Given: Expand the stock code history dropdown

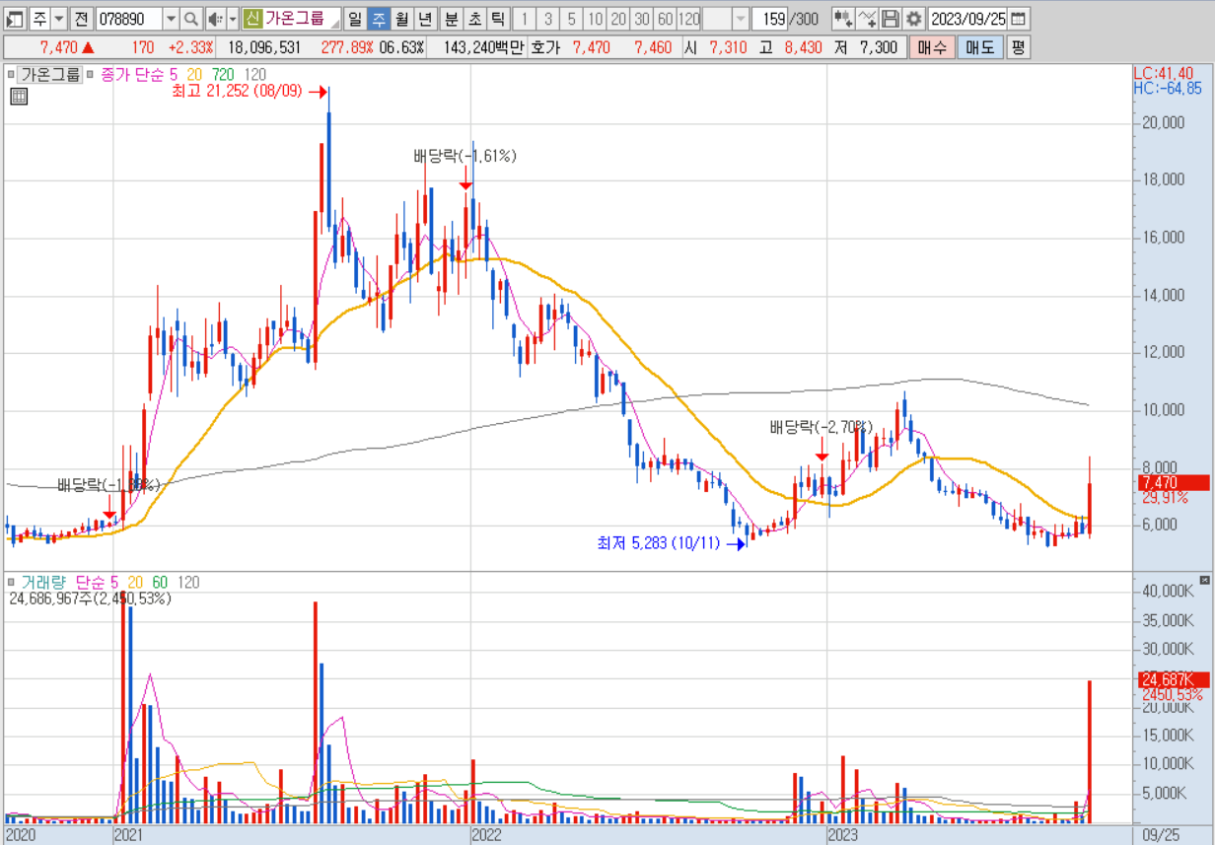Looking at the screenshot, I should pos(170,19).
